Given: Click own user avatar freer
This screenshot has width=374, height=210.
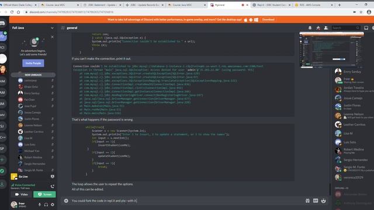Looking at the screenshot, I should point(14,204).
